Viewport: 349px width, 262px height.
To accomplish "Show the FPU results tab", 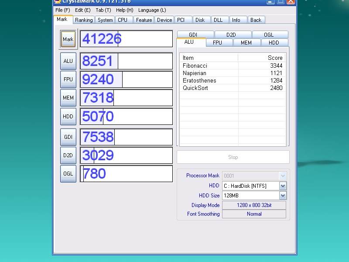I will (x=217, y=42).
